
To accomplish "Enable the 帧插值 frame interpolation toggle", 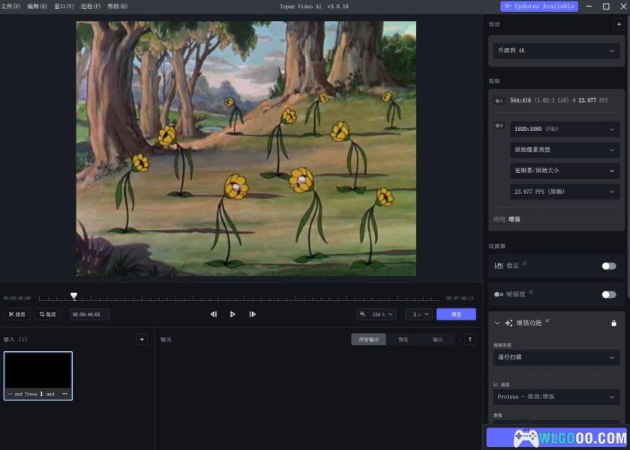I will [608, 294].
